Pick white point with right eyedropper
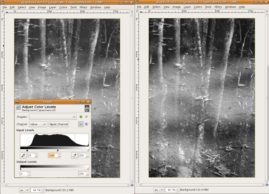 point(74,155)
